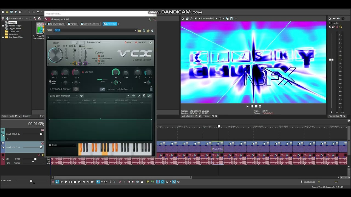Click the plug-in chain fx button
The width and height of the screenshot is (351, 197).
pyautogui.click(x=150, y=19)
